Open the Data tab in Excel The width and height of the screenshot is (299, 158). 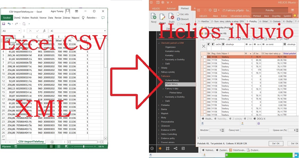tap(50, 18)
